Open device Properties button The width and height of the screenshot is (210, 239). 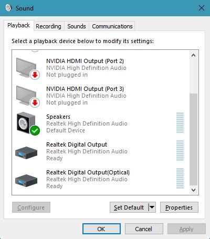point(179,207)
